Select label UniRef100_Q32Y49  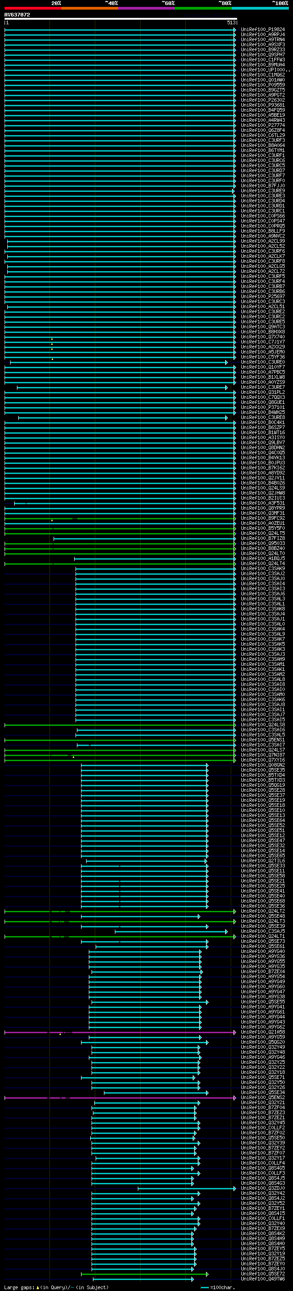[262, 1047]
